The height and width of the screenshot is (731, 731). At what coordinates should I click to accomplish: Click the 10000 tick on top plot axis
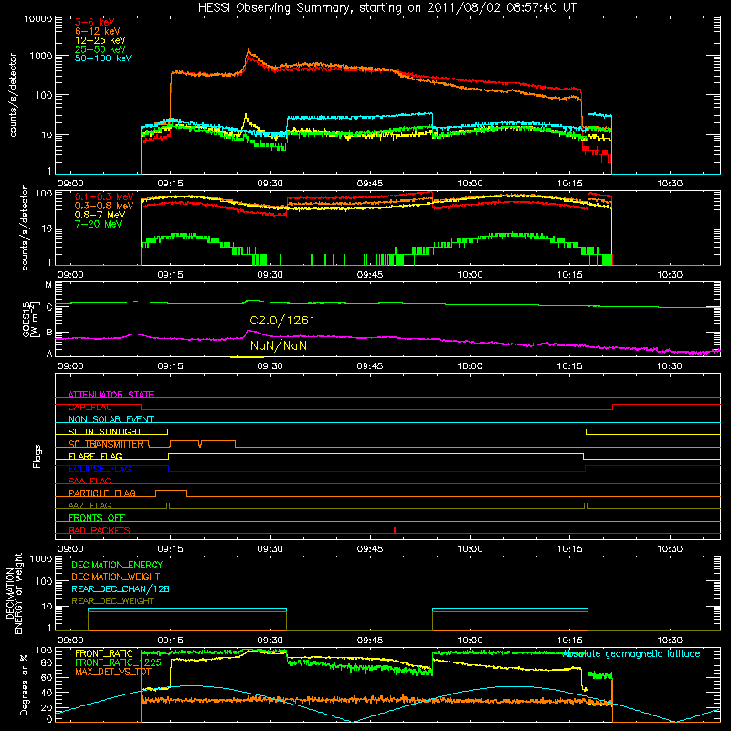pos(38,18)
